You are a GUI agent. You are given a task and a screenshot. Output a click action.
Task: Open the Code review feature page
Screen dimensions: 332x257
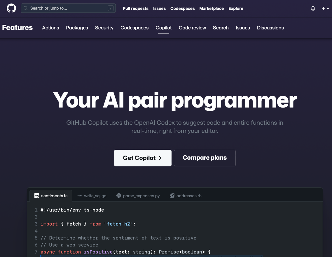(192, 28)
